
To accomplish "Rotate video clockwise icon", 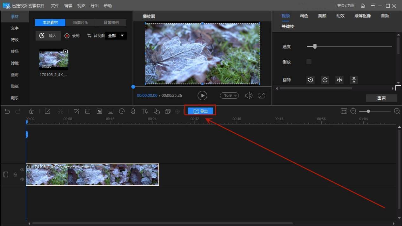I will (325, 80).
